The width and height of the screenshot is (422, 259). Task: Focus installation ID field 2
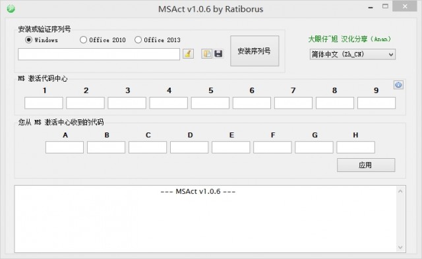coord(85,103)
